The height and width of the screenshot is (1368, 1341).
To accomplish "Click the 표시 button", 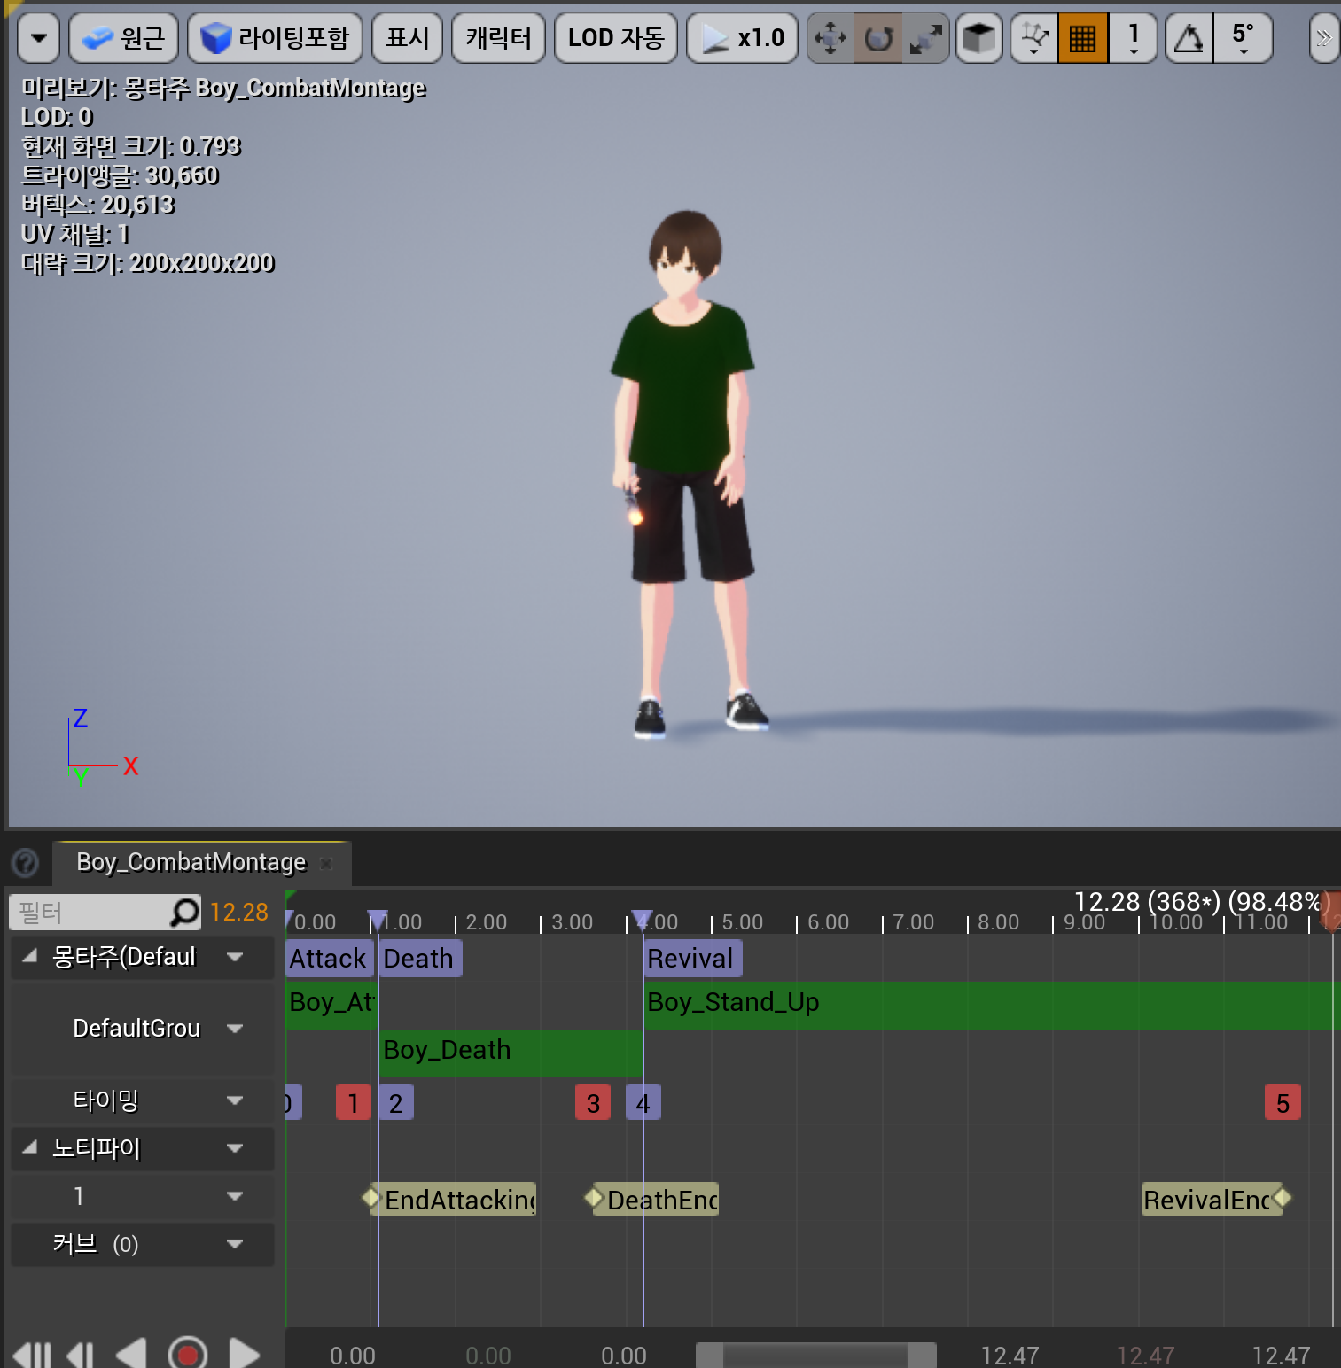I will 406,37.
